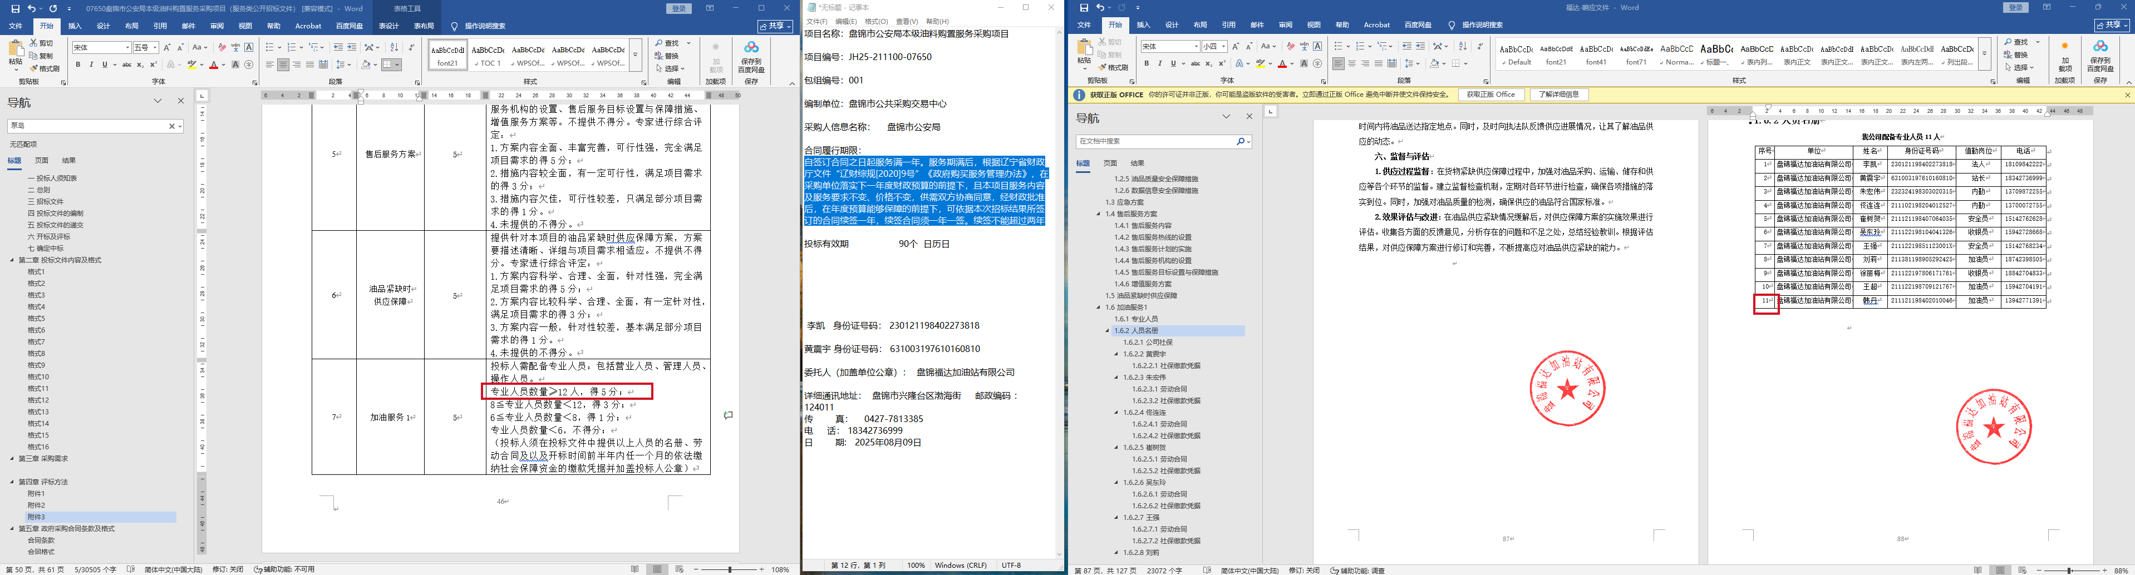
Task: Toggle justify alignment in right Word ribbon
Action: pos(1378,63)
